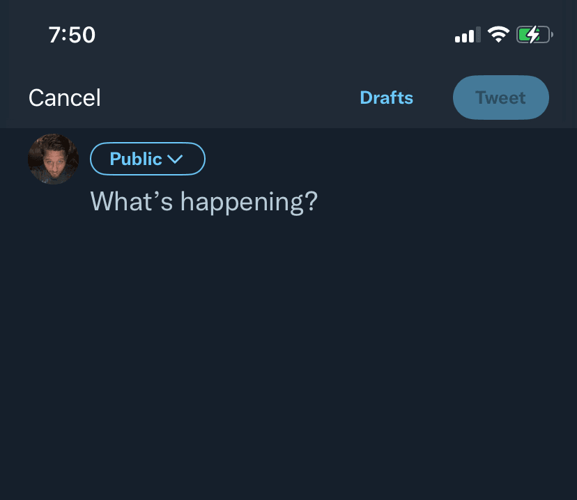The height and width of the screenshot is (500, 577).
Task: Open the Public audience dropdown
Action: 148,159
